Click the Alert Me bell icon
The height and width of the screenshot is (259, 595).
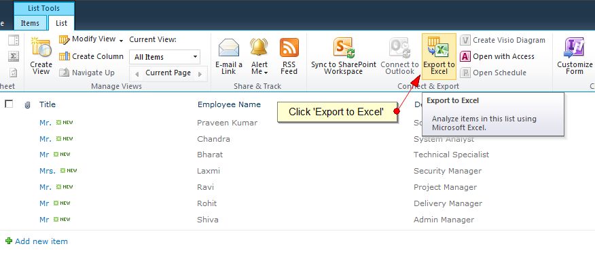coord(259,47)
